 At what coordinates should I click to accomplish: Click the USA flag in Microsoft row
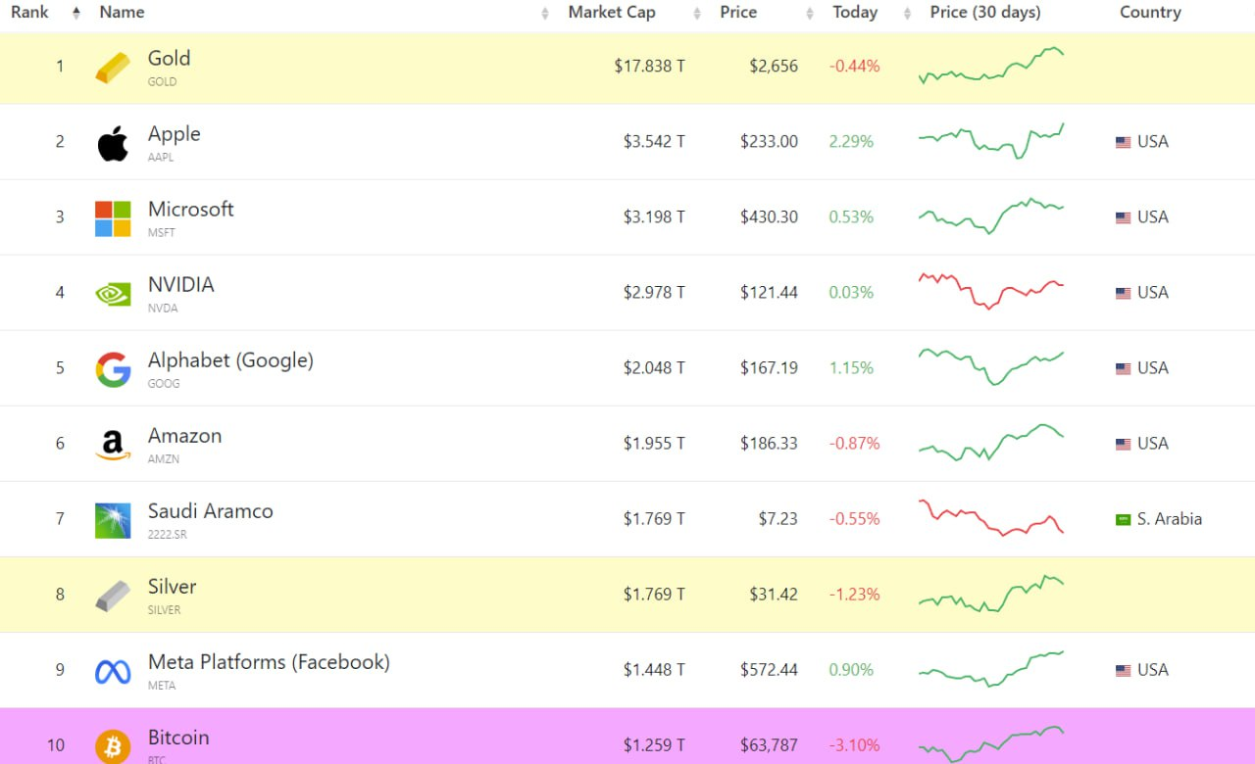1124,217
